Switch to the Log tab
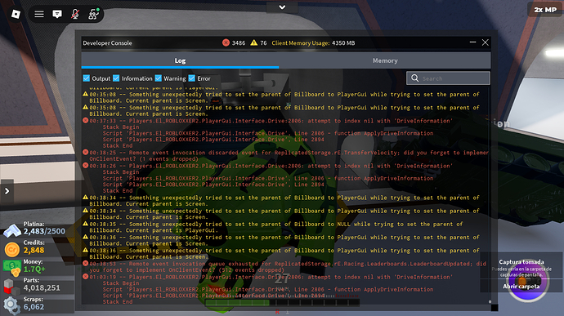 point(180,60)
